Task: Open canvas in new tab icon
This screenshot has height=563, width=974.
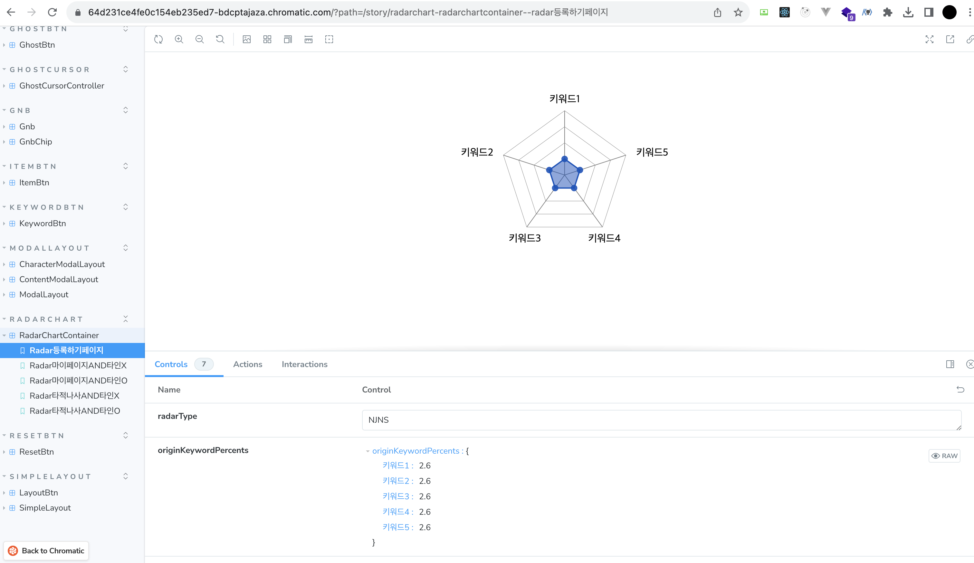Action: [950, 39]
